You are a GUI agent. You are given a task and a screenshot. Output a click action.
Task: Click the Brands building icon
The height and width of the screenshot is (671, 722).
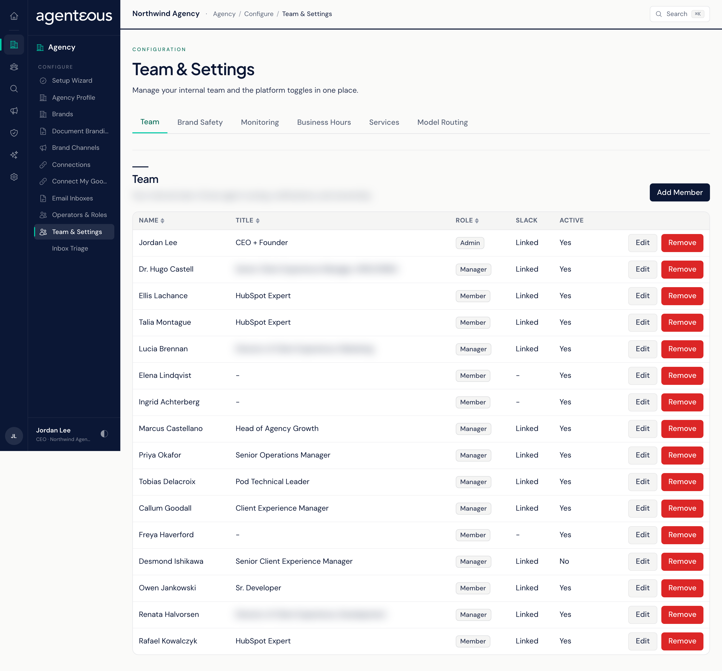point(43,114)
